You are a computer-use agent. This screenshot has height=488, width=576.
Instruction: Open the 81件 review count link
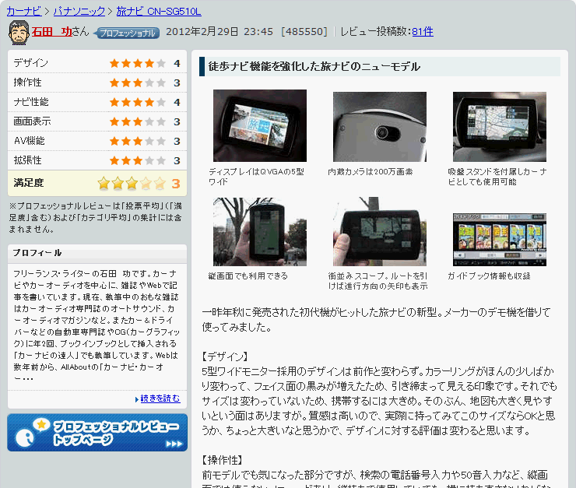[423, 32]
